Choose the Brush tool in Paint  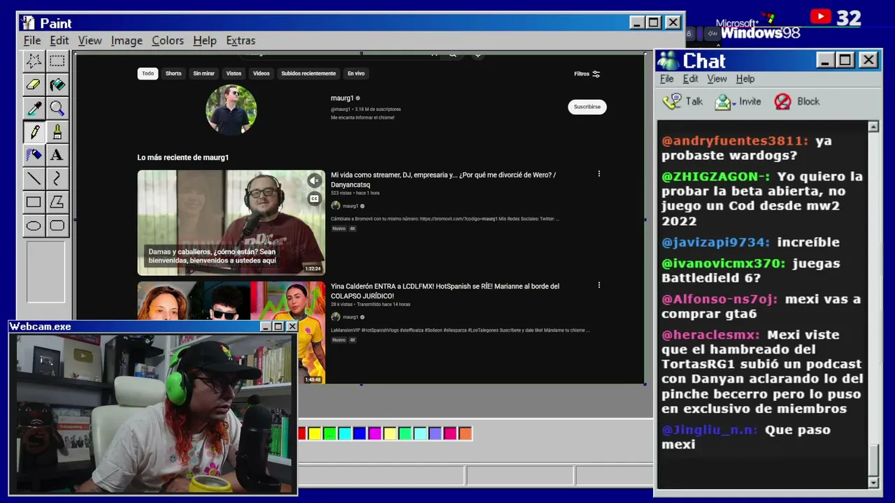coord(57,131)
